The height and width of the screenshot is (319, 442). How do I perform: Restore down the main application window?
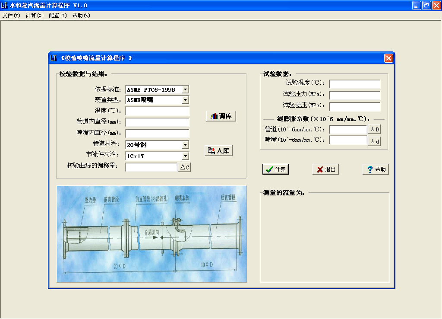click(x=426, y=5)
